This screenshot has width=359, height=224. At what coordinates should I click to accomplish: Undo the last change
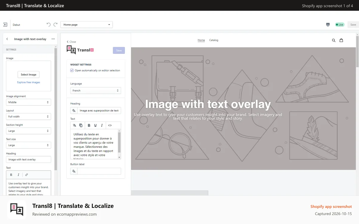click(48, 24)
